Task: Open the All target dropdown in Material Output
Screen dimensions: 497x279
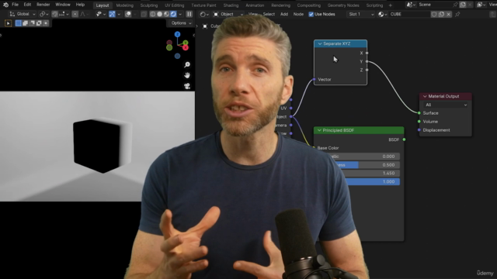Action: pos(446,105)
